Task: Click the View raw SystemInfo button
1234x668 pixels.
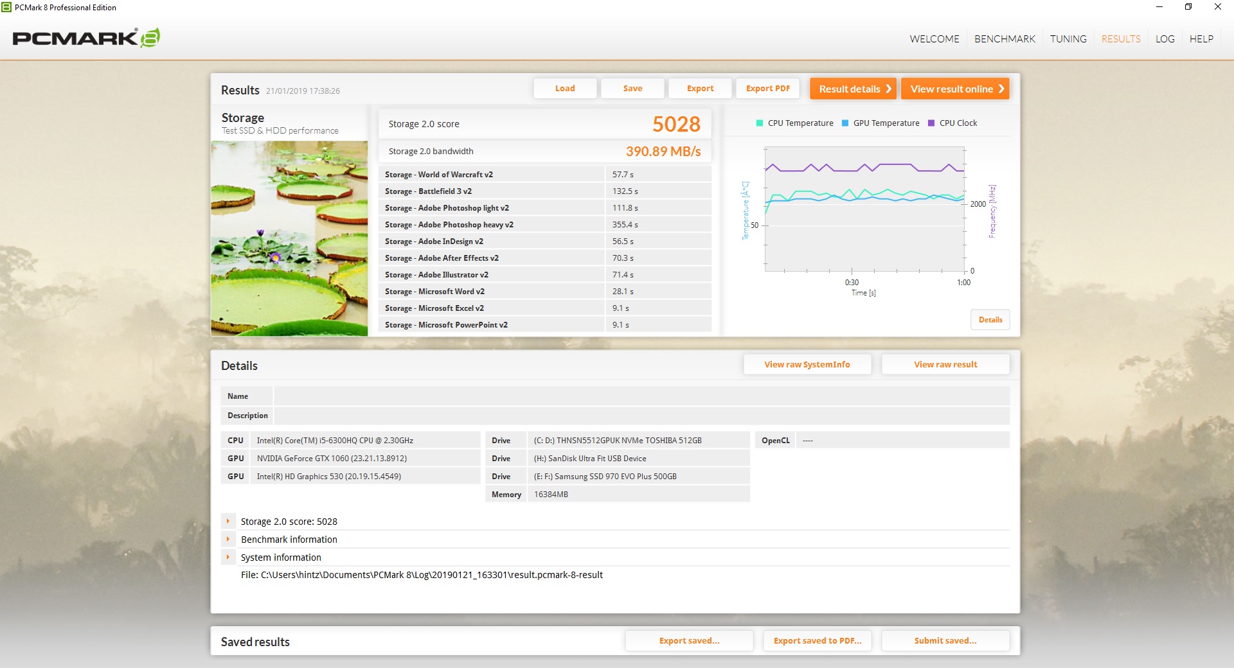Action: (807, 364)
